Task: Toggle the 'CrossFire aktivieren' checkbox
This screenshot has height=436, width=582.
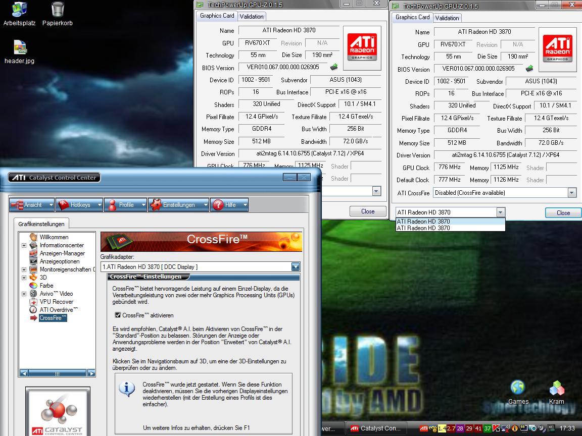Action: 118,315
